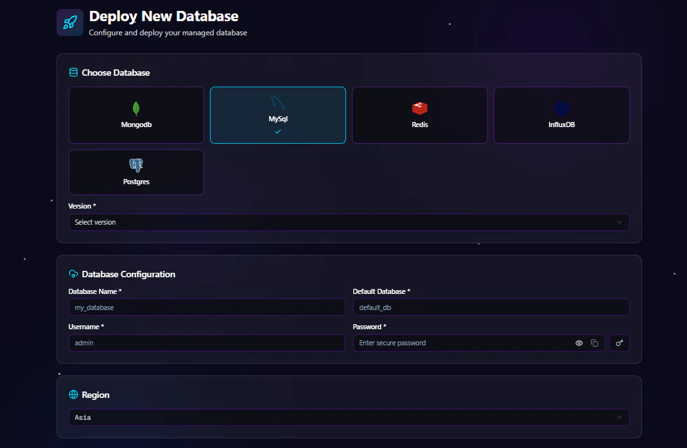Click the 'Version *' label
The height and width of the screenshot is (448, 687).
[82, 206]
